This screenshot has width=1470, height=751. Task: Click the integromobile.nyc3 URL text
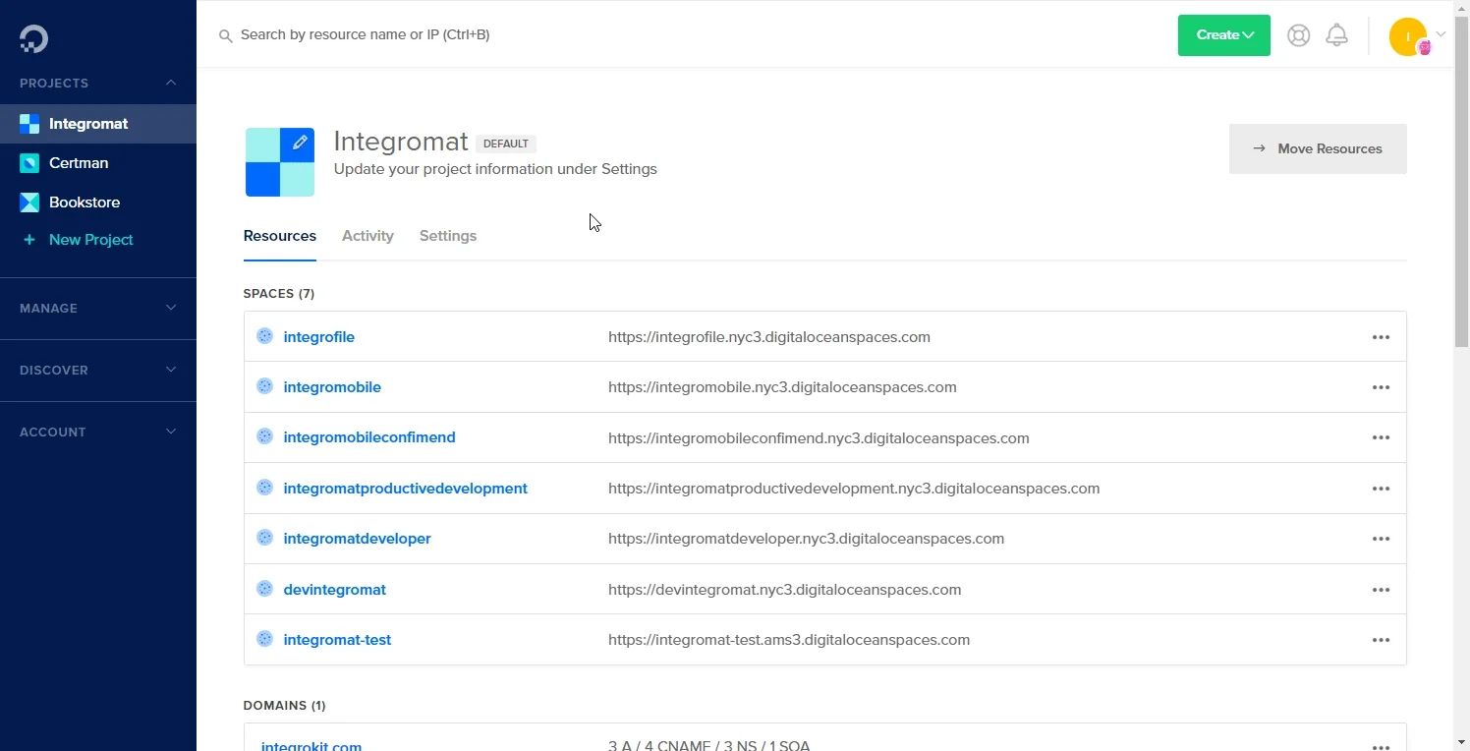coord(782,387)
